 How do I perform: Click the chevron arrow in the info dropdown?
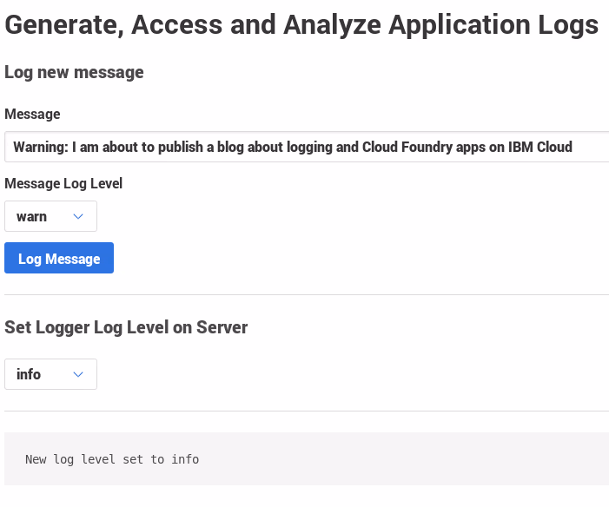(x=78, y=374)
